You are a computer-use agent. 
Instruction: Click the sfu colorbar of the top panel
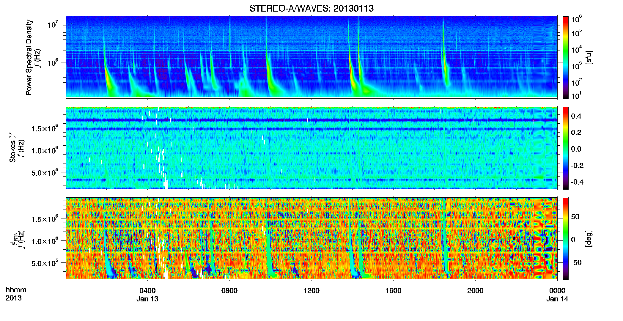566,57
